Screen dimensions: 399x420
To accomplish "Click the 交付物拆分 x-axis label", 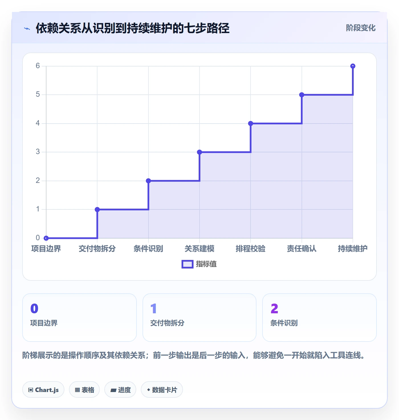I will click(x=97, y=249).
